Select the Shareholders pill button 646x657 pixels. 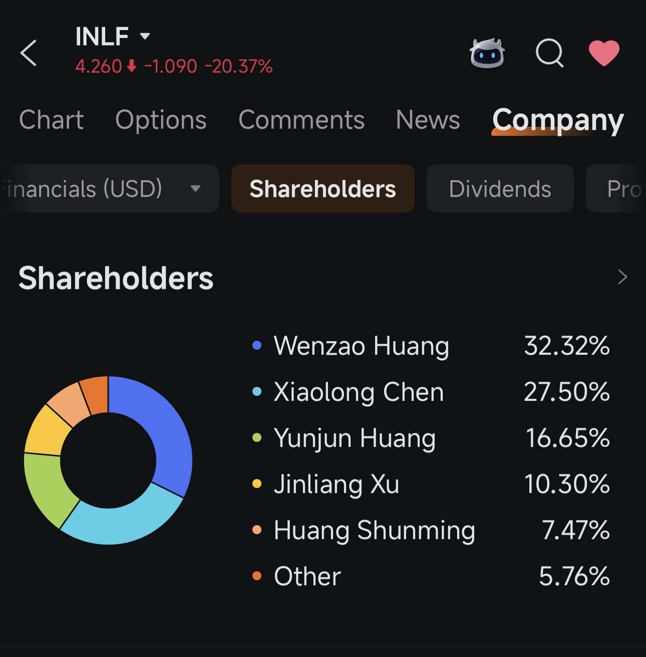(323, 188)
